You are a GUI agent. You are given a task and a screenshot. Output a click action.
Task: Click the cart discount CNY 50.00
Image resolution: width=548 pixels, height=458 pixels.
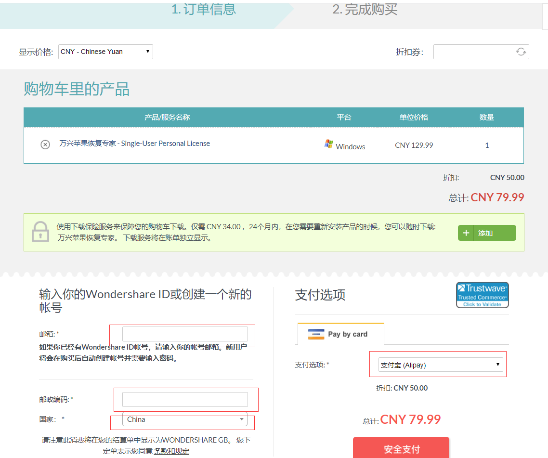507,178
